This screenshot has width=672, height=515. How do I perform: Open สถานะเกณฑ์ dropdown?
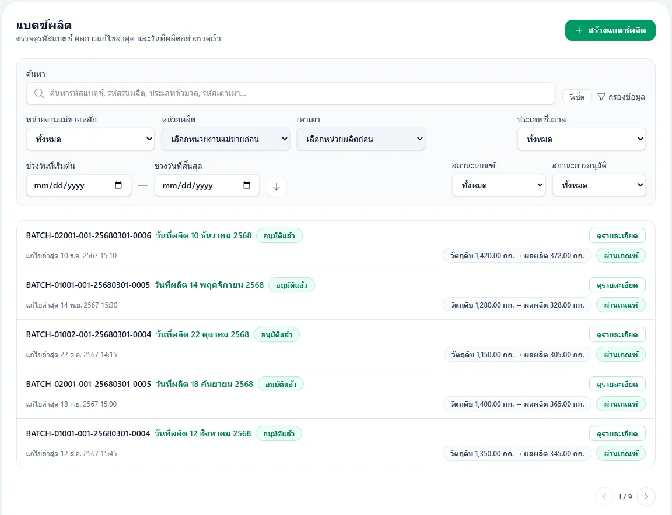pyautogui.click(x=498, y=185)
